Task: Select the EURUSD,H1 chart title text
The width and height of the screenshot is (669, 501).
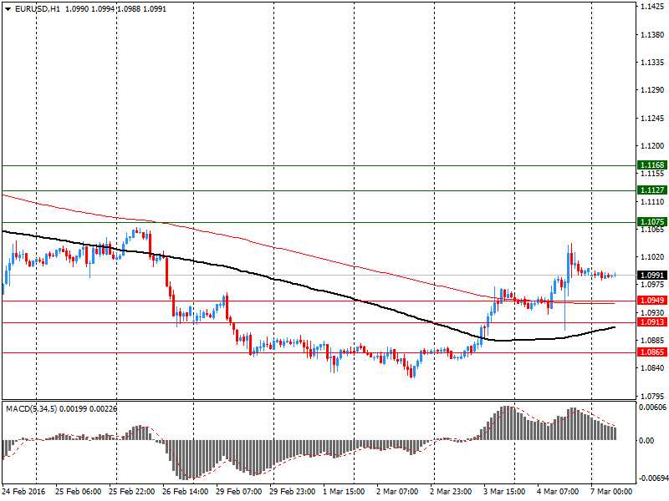Action: [38, 9]
